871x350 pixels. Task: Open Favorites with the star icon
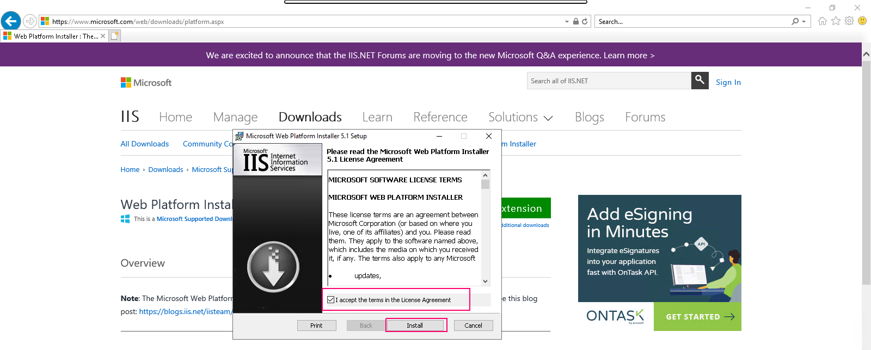point(836,21)
